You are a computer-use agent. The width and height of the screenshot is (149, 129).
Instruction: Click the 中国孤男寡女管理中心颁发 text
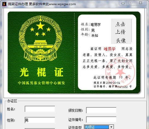[x=41, y=83]
